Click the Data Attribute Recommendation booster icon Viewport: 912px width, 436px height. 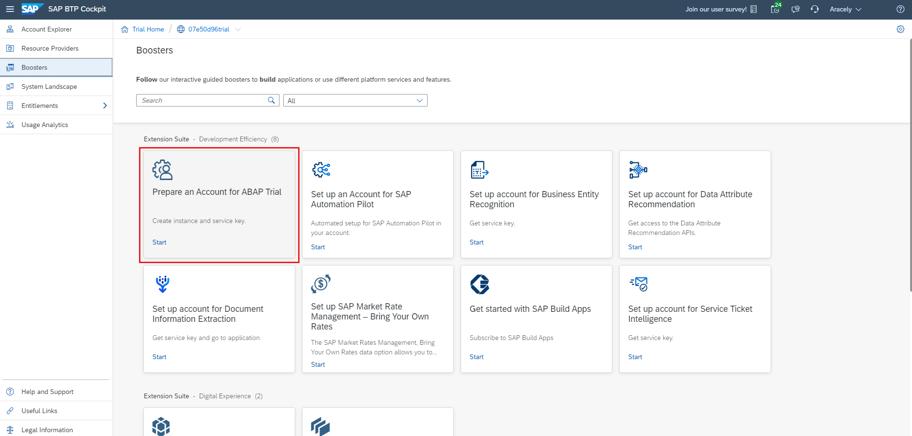coord(638,170)
